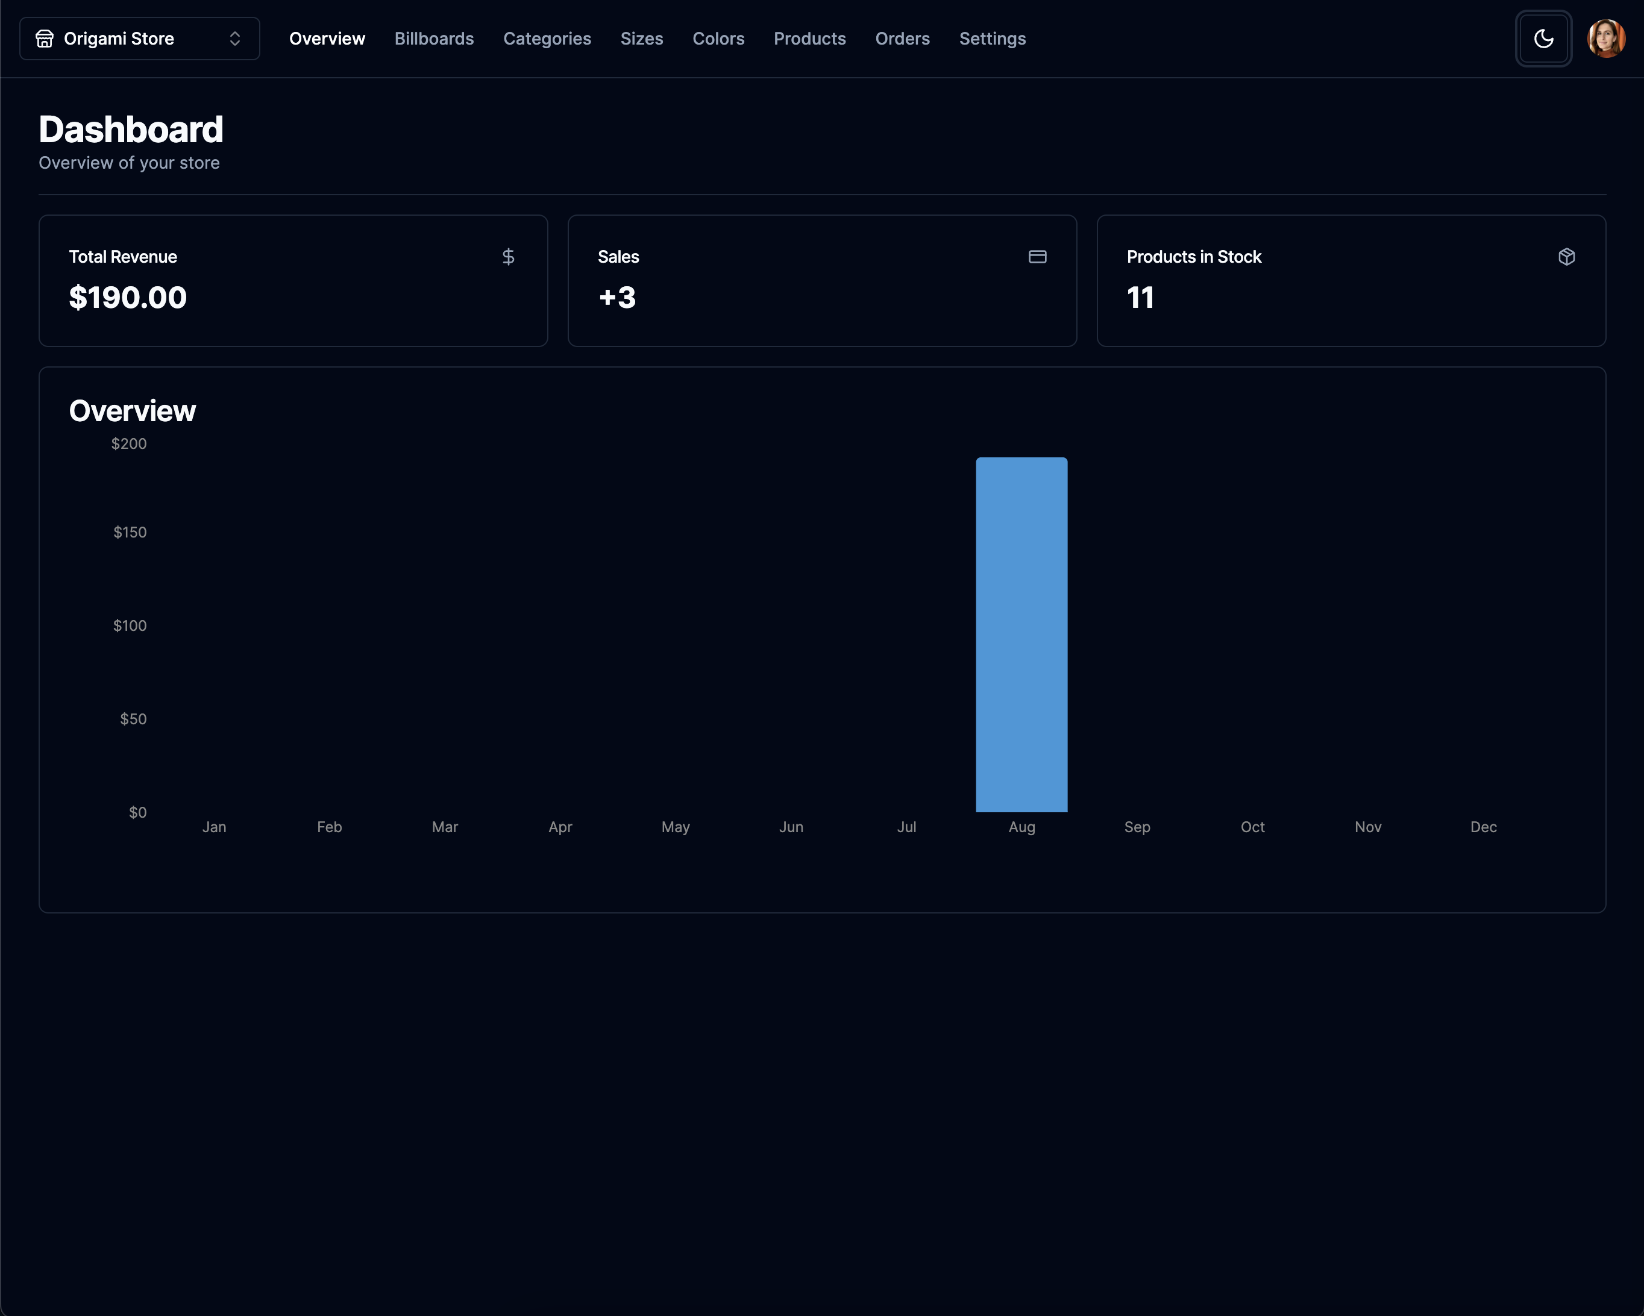Image resolution: width=1644 pixels, height=1316 pixels.
Task: Go to store Settings
Action: tap(992, 39)
